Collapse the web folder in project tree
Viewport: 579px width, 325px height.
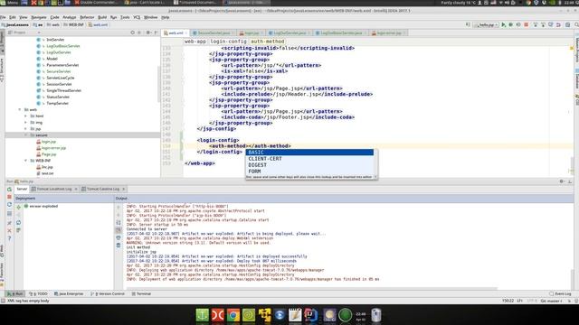[20, 109]
